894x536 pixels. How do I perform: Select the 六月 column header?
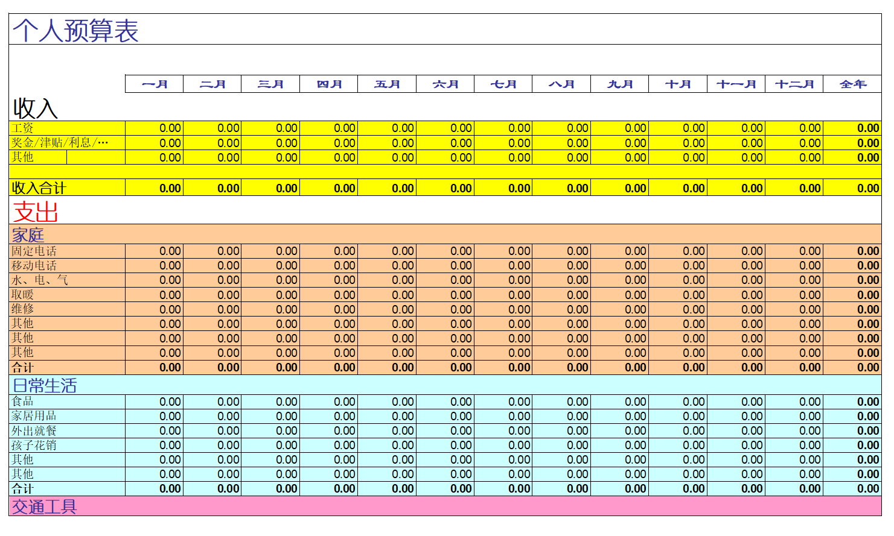point(445,84)
